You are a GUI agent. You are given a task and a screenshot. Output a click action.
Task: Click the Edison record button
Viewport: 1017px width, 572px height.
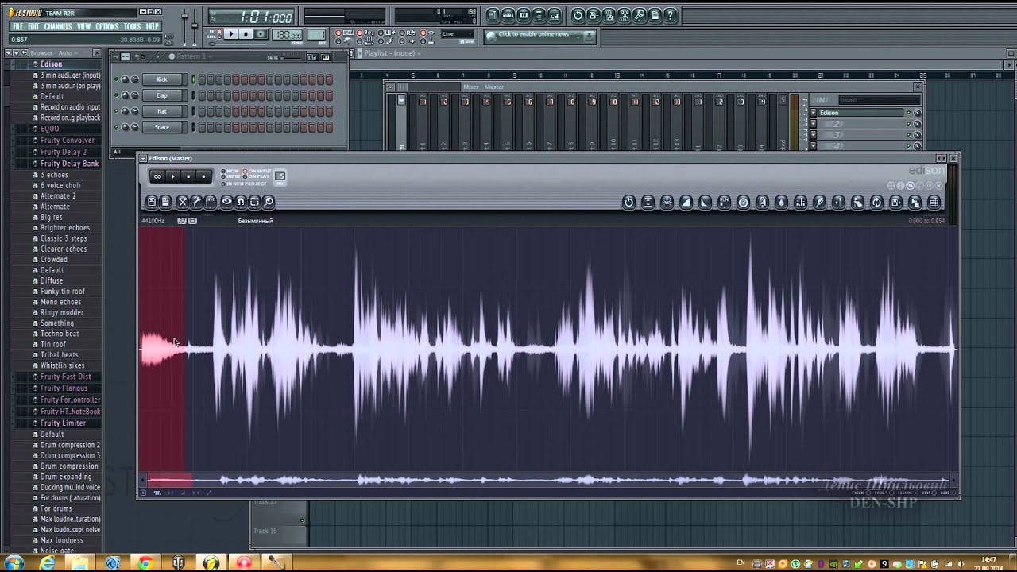click(x=203, y=176)
